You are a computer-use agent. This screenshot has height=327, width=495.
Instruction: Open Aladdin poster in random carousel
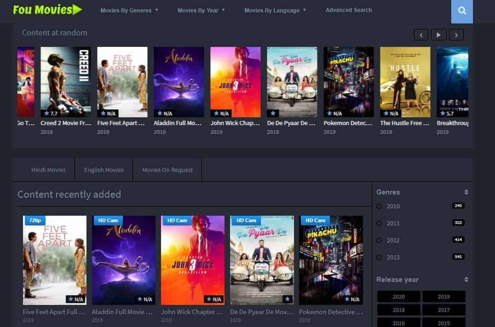pyautogui.click(x=178, y=82)
